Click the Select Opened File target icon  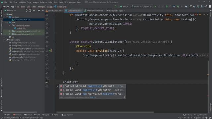pyautogui.click(x=26, y=10)
